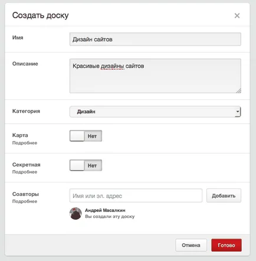The width and height of the screenshot is (256, 261).
Task: Click the red Готово button
Action: (227, 245)
